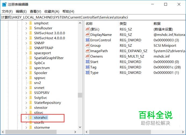Open the 帮助(H) menu
This screenshot has width=186, height=135.
[x=68, y=11]
